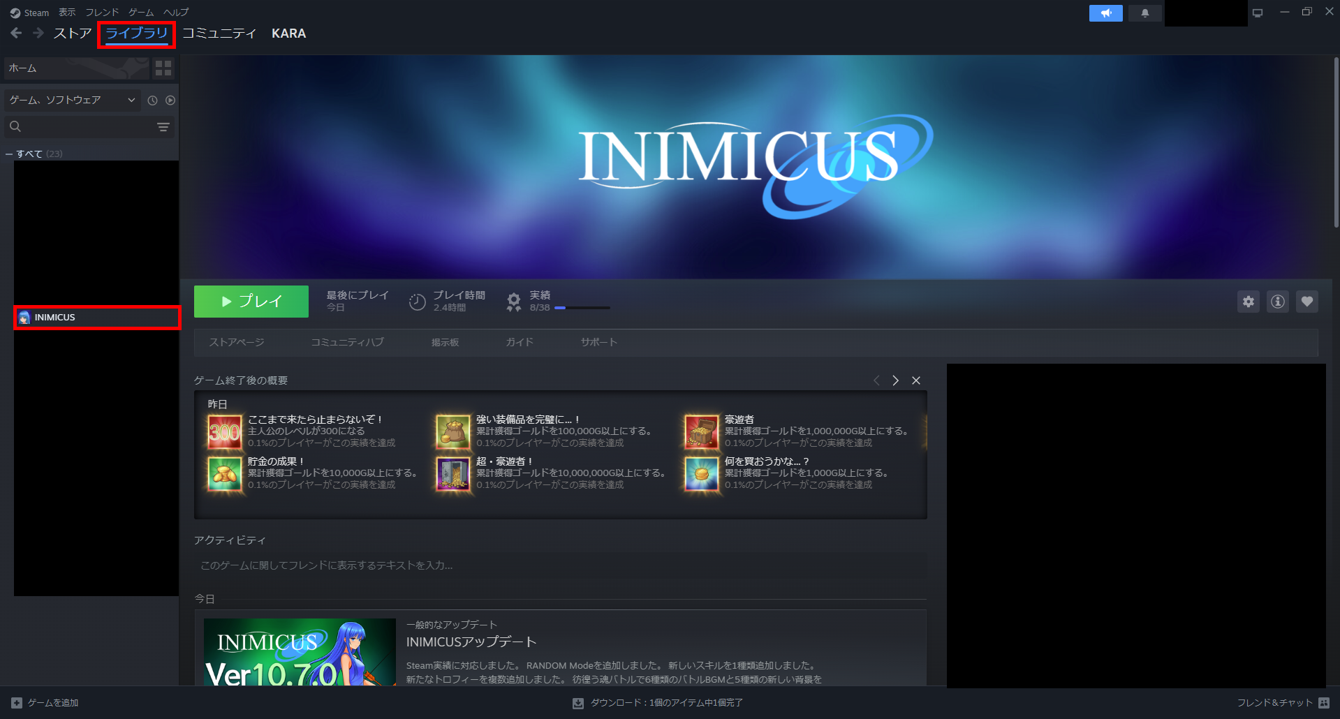Click the add game plus icon
Image resolution: width=1340 pixels, height=719 pixels.
click(17, 703)
